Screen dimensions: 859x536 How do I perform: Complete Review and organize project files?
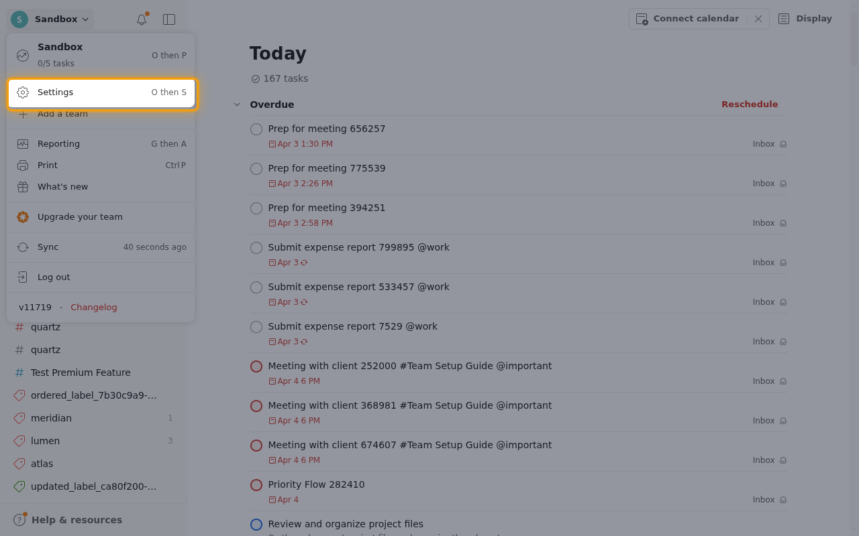[256, 525]
